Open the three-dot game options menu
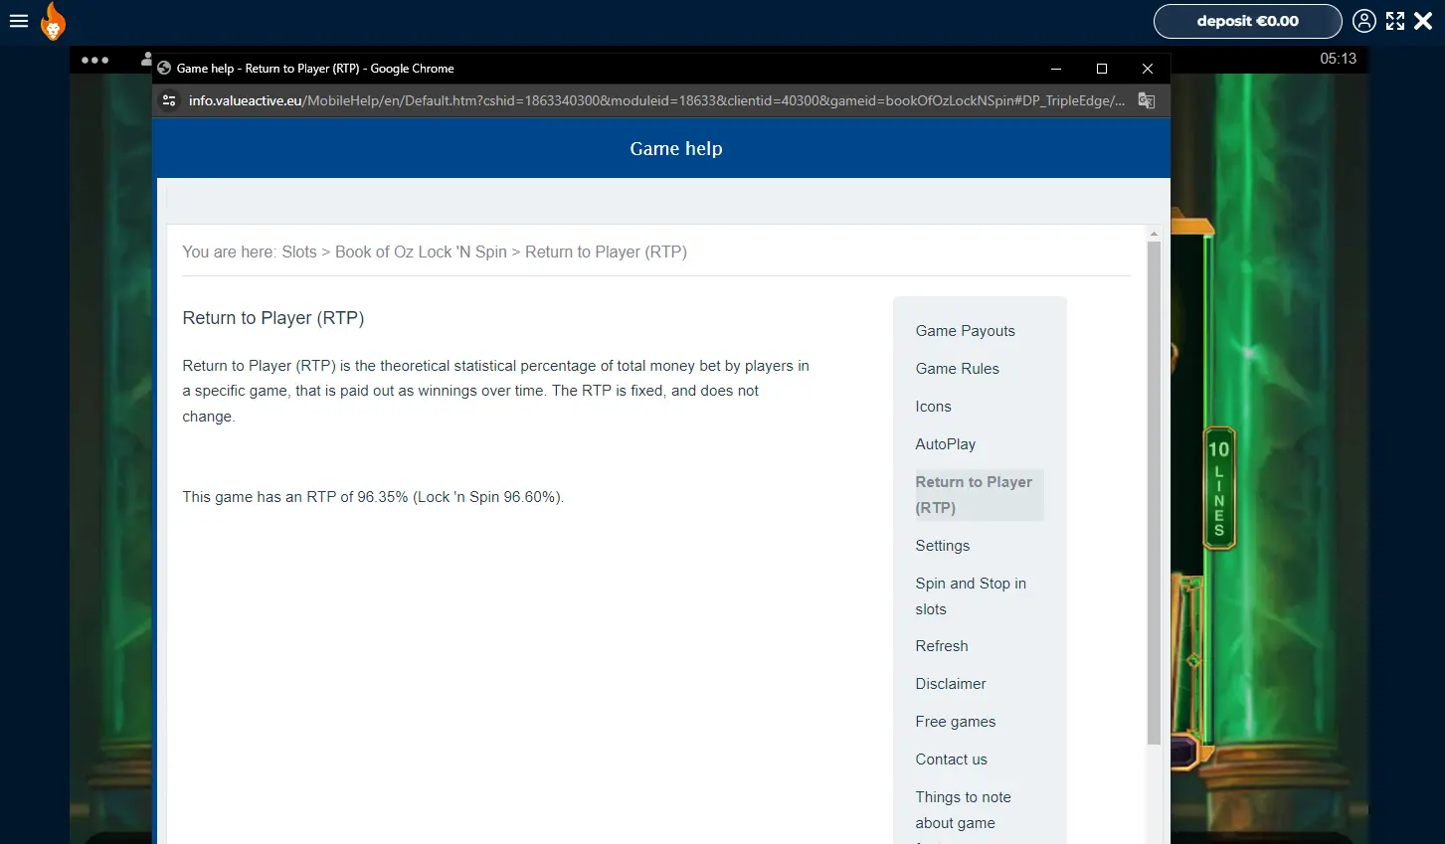 coord(95,60)
